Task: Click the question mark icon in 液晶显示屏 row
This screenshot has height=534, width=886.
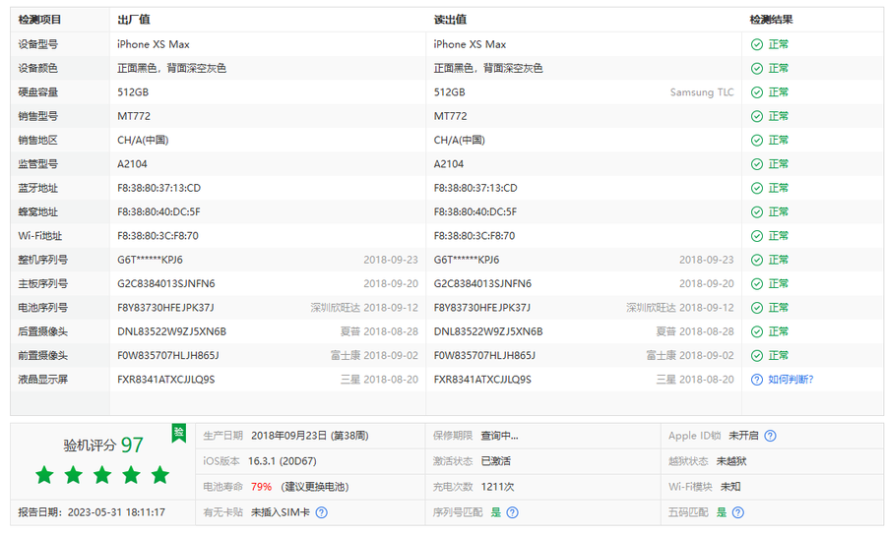Action: pos(757,380)
